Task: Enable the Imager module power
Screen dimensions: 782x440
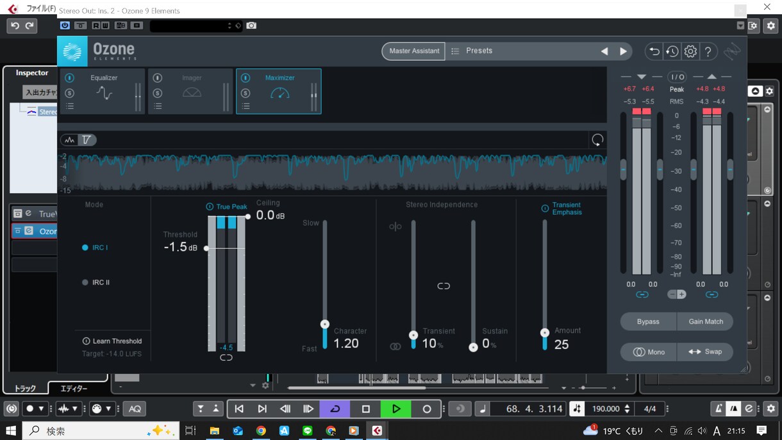Action: (157, 78)
